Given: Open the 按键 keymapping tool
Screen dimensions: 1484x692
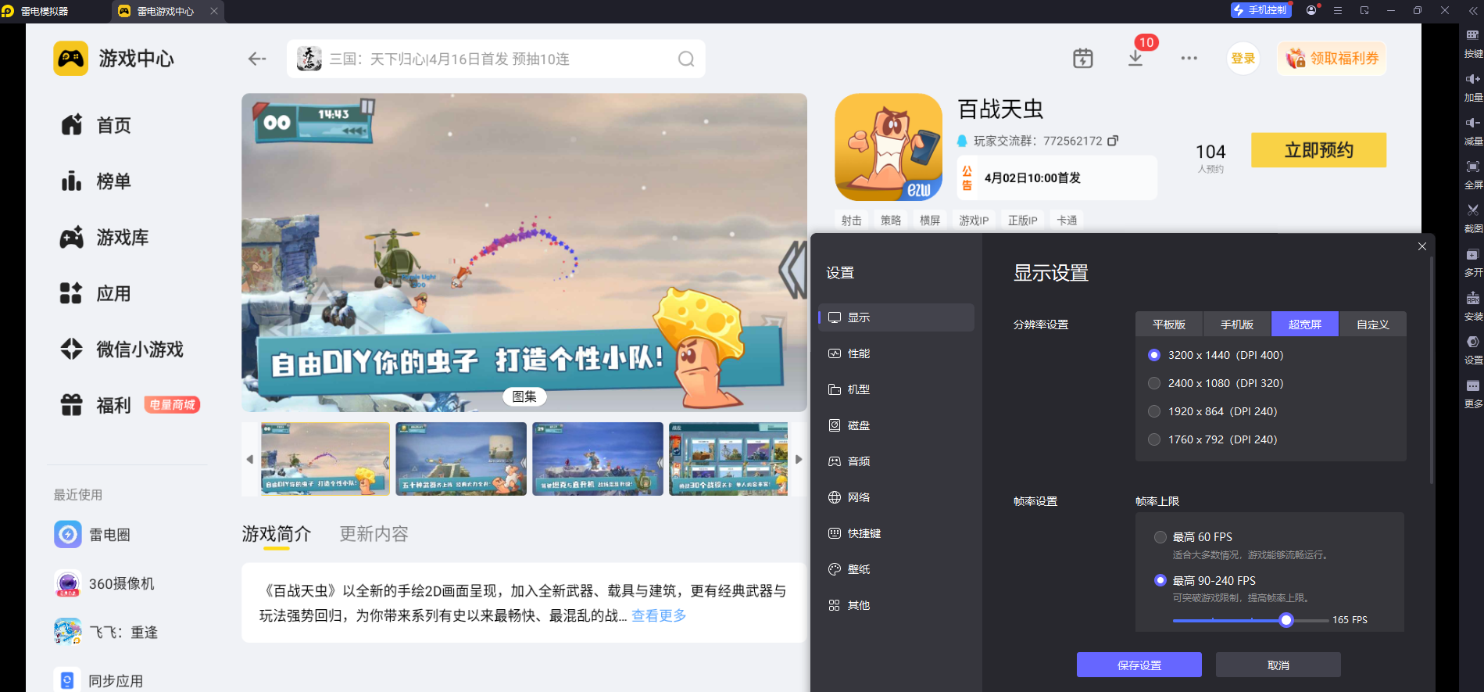Looking at the screenshot, I should pyautogui.click(x=1473, y=44).
